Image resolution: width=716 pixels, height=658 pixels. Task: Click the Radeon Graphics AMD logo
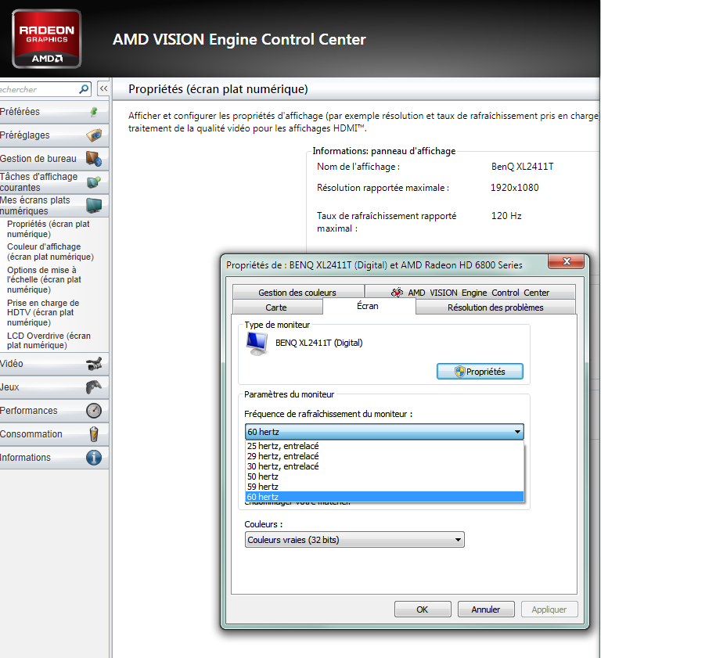[46, 39]
